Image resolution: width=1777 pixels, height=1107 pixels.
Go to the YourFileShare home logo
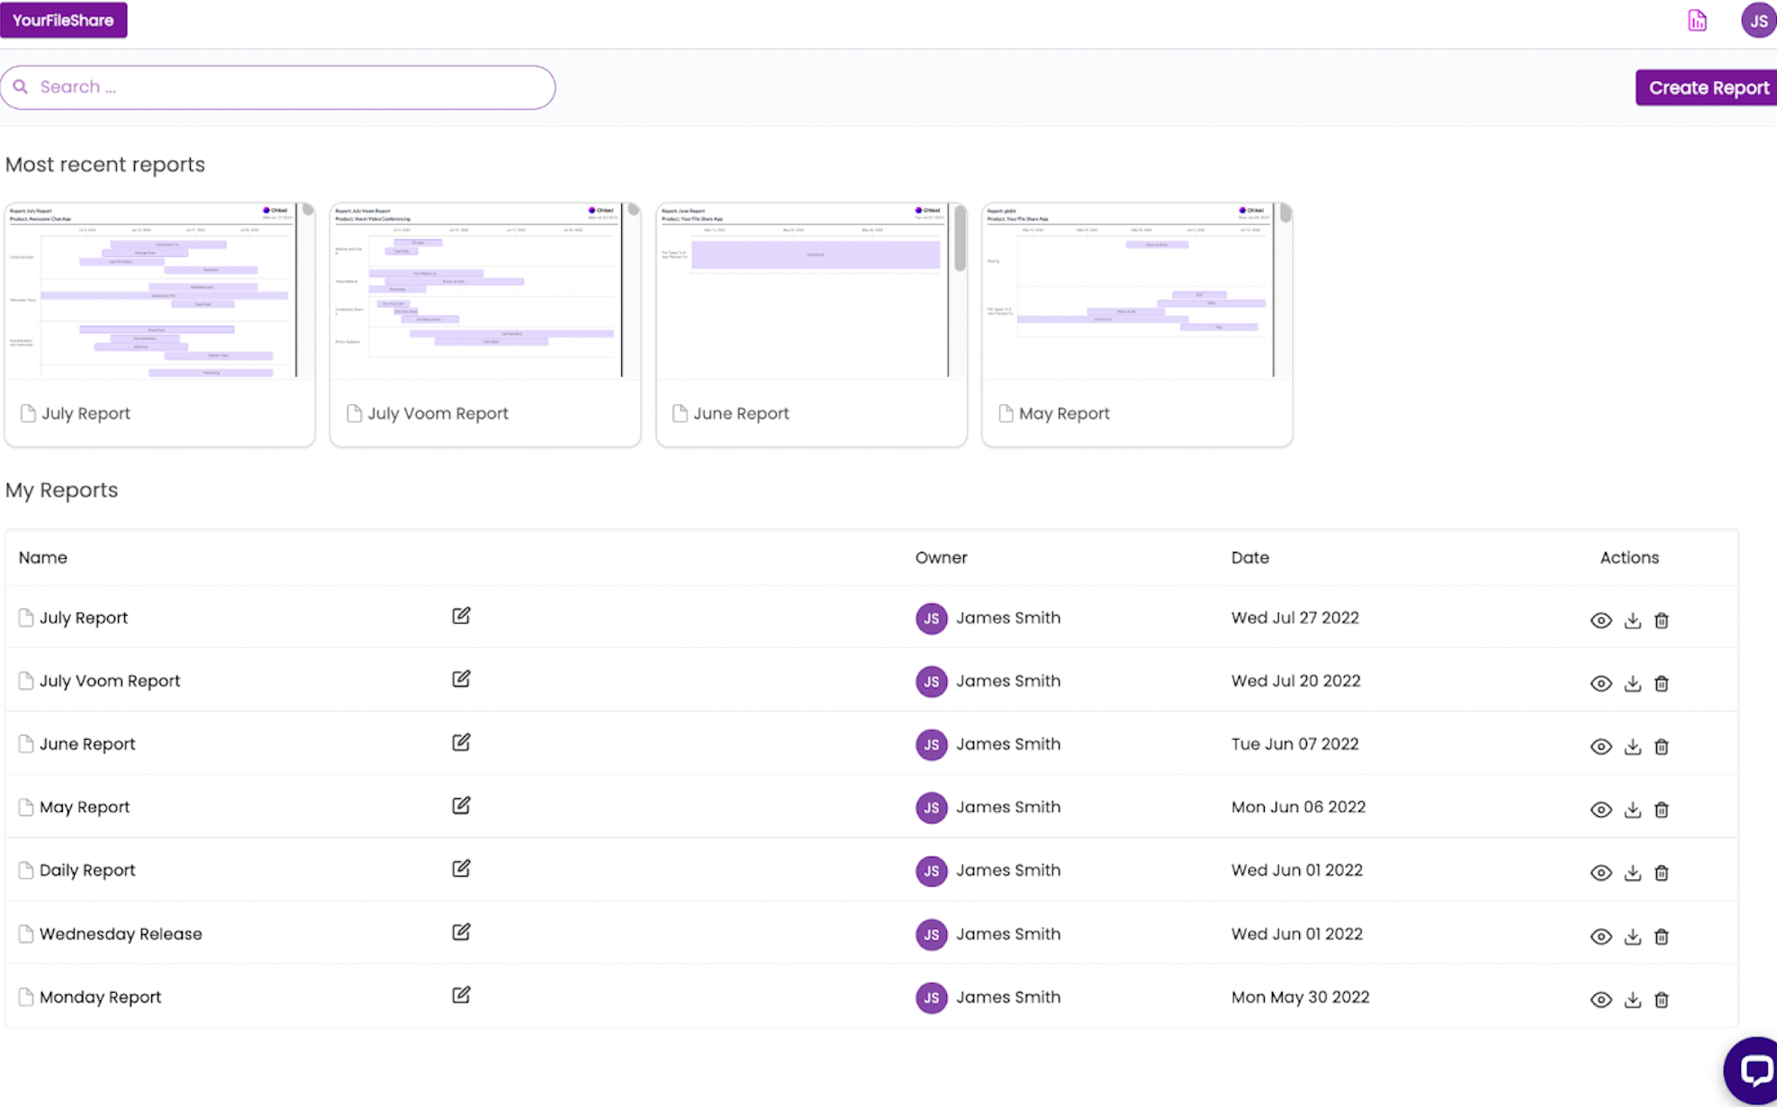click(x=63, y=20)
